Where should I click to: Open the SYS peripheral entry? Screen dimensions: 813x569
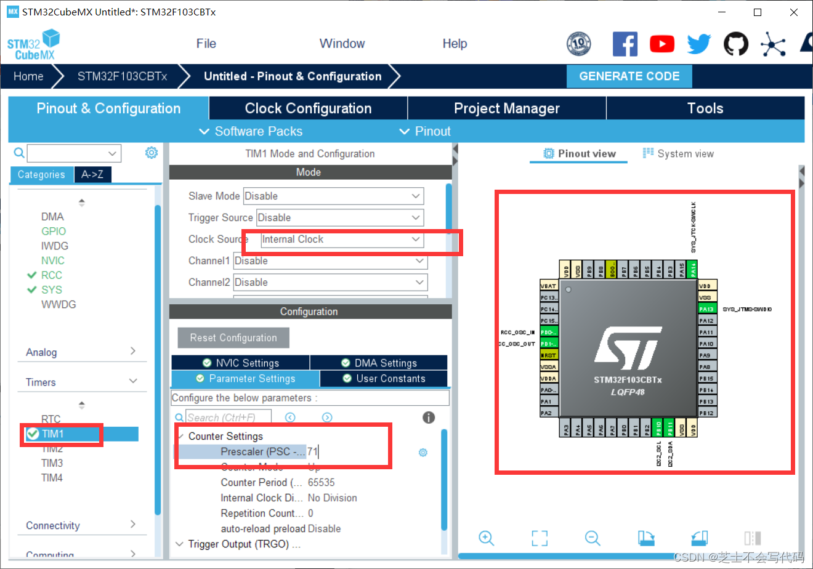tap(52, 290)
